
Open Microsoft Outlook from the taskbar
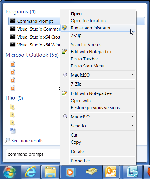point(111,172)
